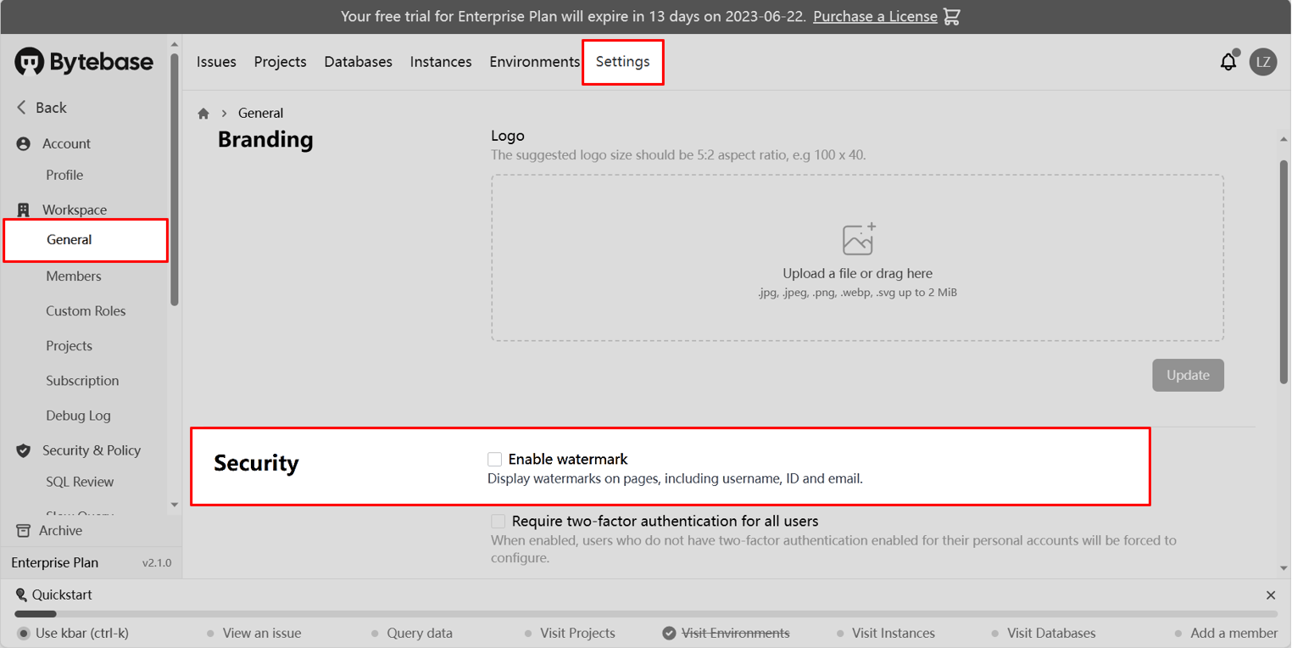Viewport: 1292px width, 648px height.
Task: Click the Account sidebar heading
Action: click(x=66, y=144)
